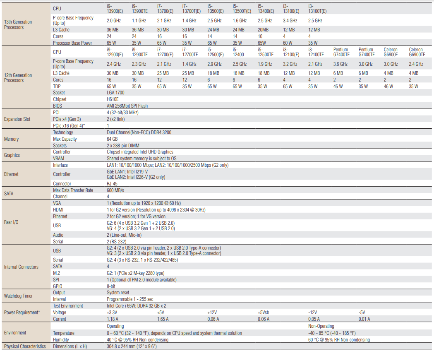Click the 'Rear I/O' section header
Image resolution: width=434 pixels, height=351 pixels.
click(11, 222)
